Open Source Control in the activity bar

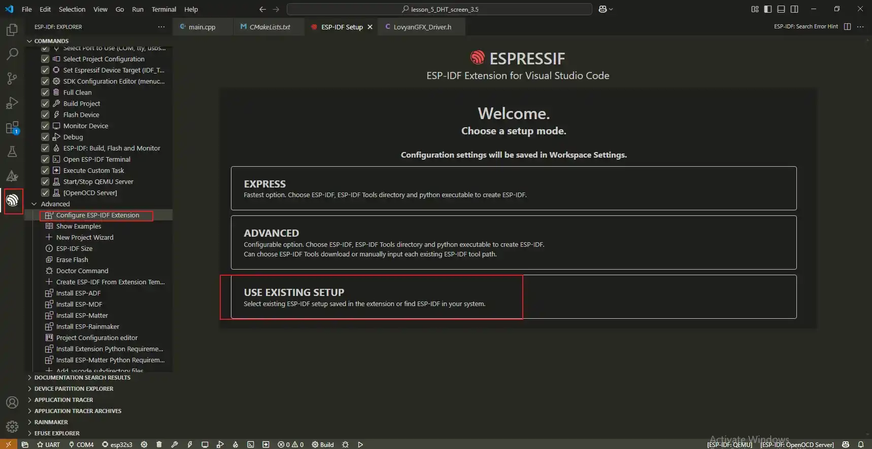pyautogui.click(x=12, y=79)
